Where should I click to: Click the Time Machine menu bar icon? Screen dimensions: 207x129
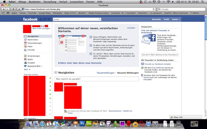[x=159, y=2]
